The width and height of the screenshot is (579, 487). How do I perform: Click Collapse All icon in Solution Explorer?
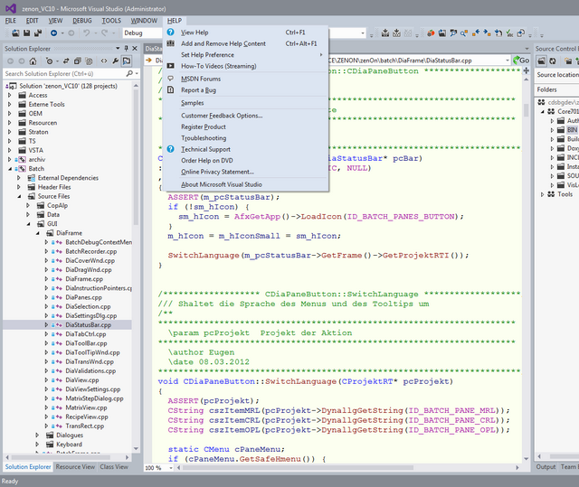78,61
